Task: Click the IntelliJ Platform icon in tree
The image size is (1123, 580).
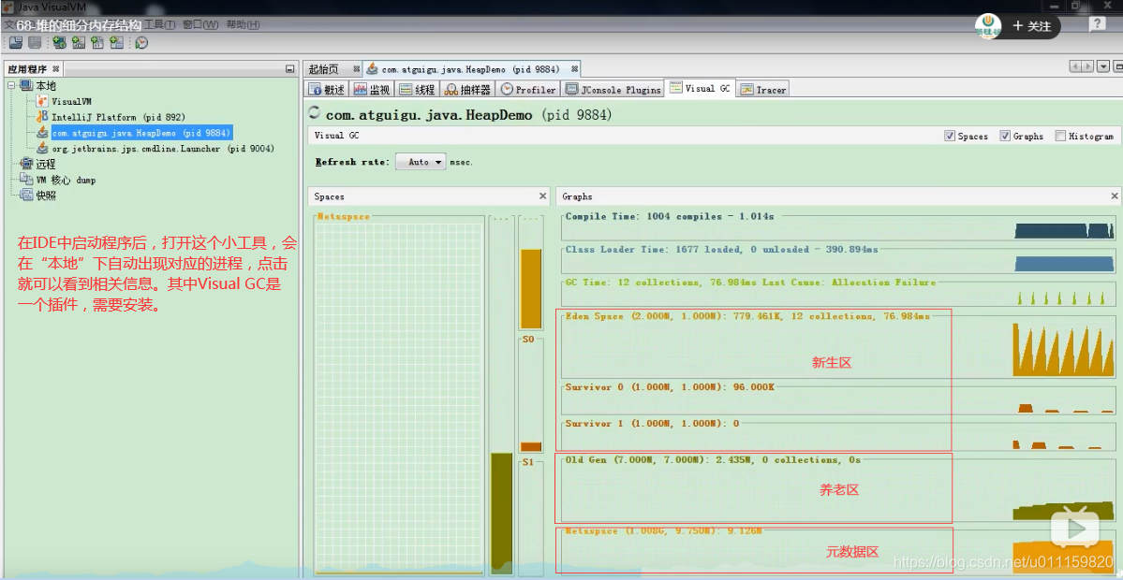Action: tap(42, 117)
